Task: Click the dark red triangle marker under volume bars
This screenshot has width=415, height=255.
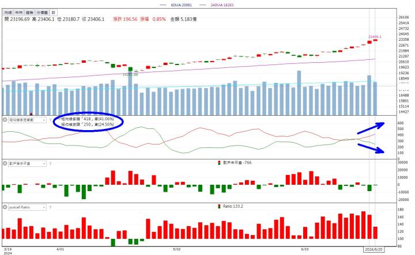Action: click(x=31, y=114)
